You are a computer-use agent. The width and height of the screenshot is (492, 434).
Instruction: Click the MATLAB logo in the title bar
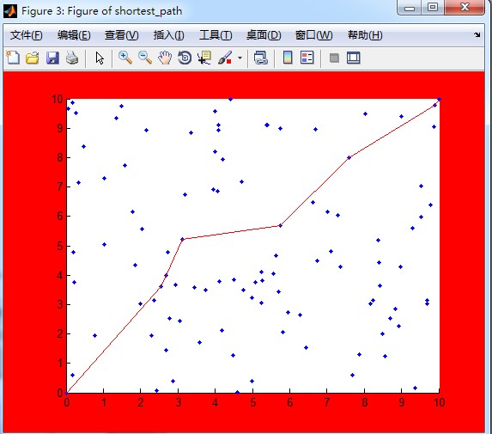[10, 11]
